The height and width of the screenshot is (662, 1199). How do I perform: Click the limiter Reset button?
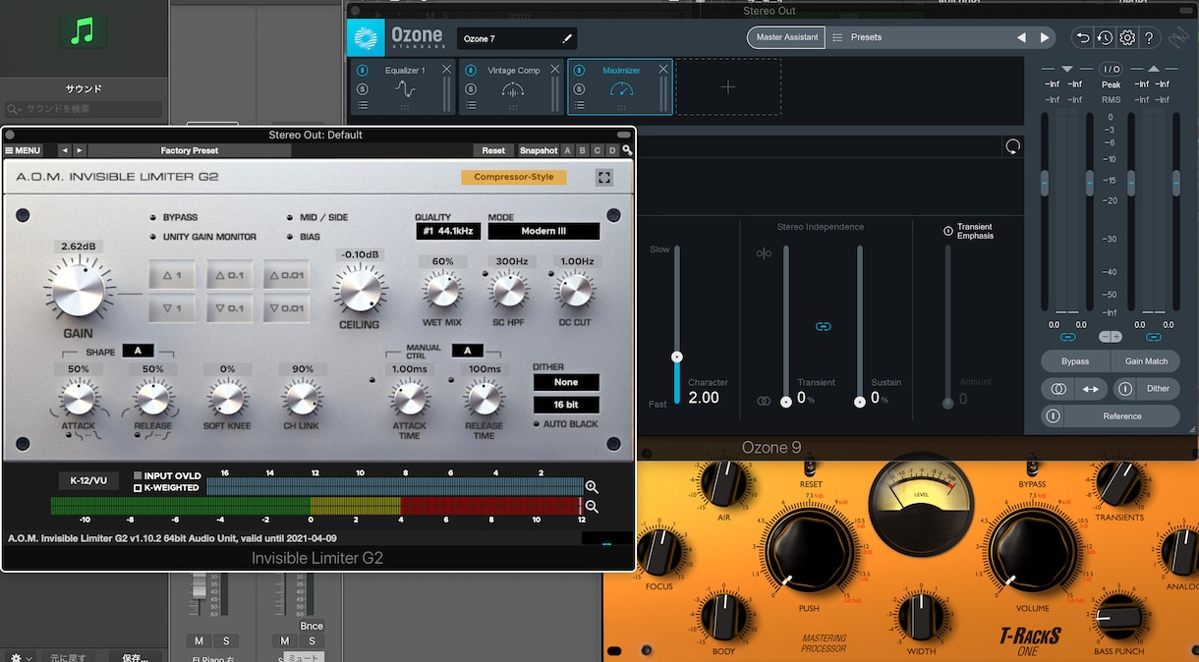[x=493, y=151]
